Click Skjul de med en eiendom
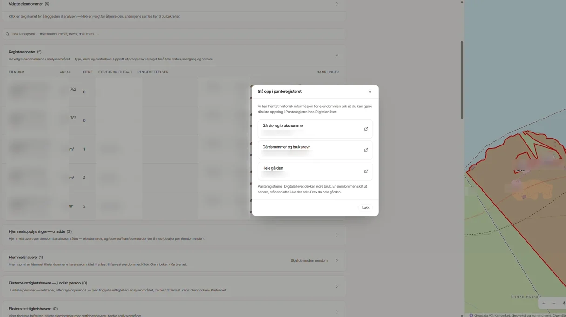Viewport: 566px width, 317px height. pyautogui.click(x=309, y=261)
